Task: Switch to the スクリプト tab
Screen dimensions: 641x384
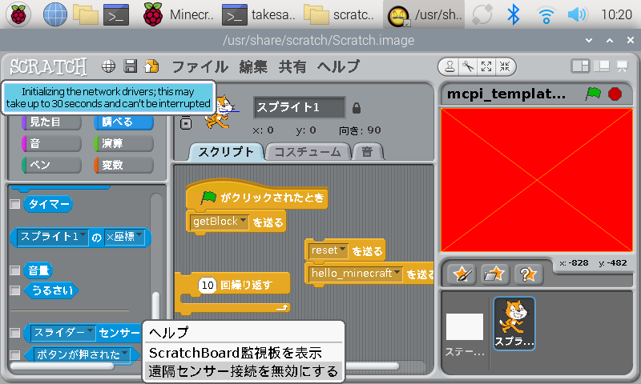Action: click(226, 152)
